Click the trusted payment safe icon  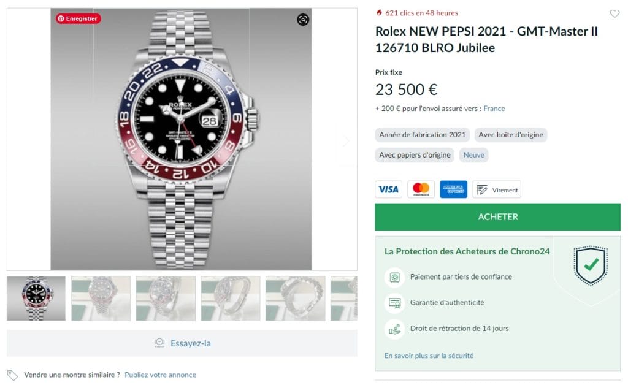(394, 277)
